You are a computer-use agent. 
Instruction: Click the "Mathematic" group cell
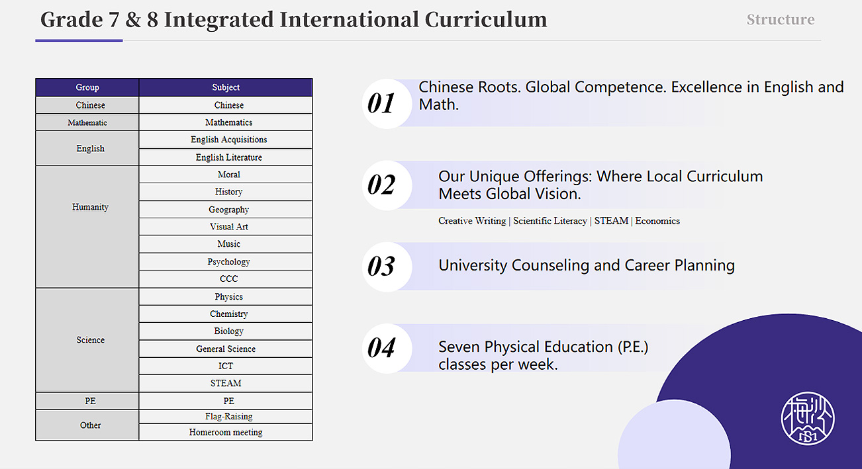click(87, 122)
